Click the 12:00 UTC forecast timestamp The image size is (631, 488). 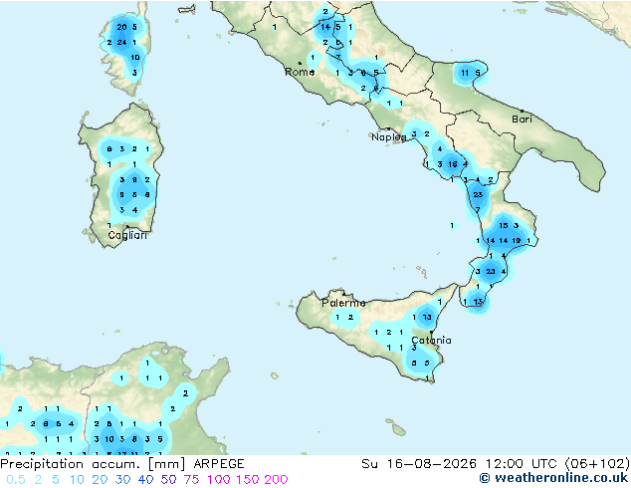coord(522,464)
